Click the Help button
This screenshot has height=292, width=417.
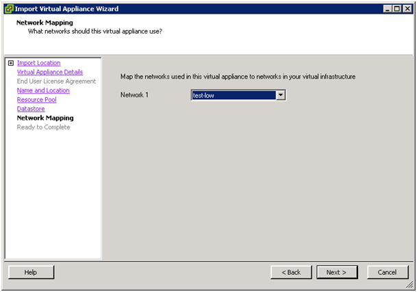31,272
